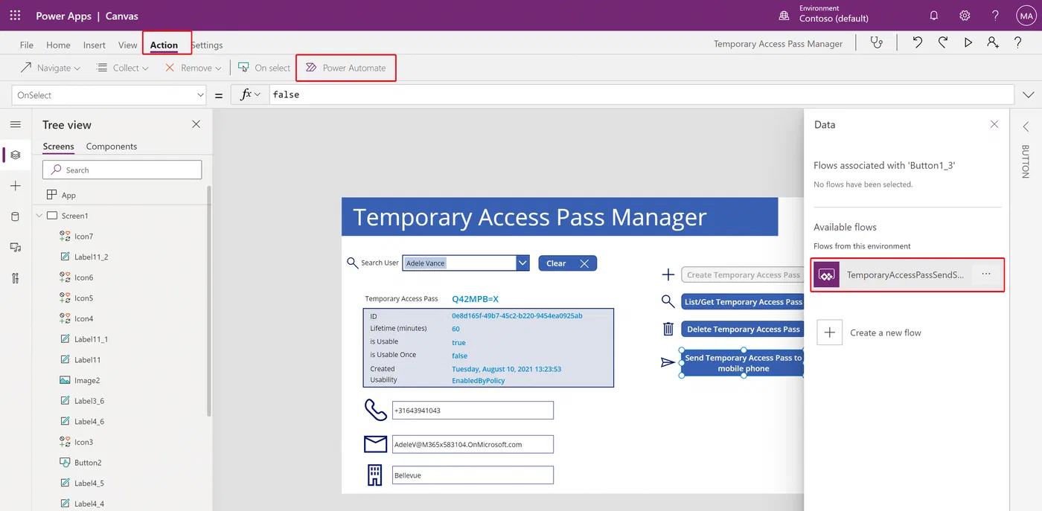
Task: Share the app with person-plus icon
Action: click(993, 43)
